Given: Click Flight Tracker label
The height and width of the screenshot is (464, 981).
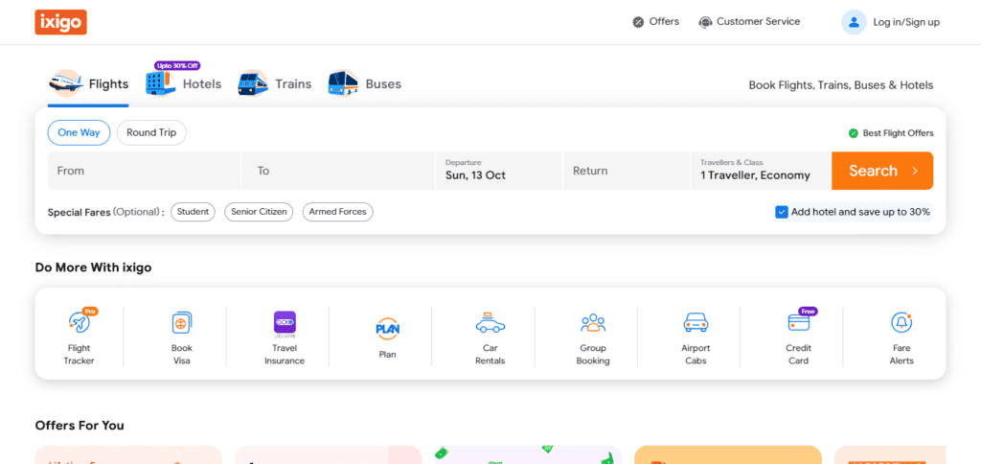Looking at the screenshot, I should click(x=80, y=355).
